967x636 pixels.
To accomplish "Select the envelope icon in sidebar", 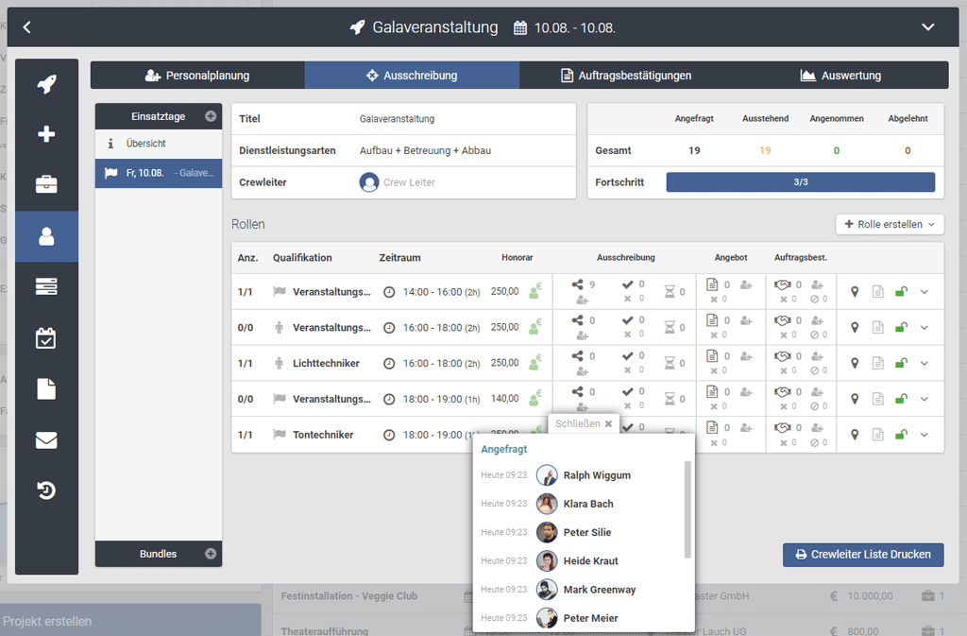I will coord(46,439).
